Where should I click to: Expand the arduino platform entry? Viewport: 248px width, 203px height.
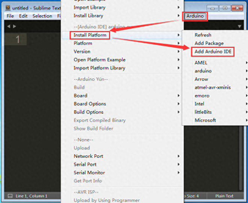point(215,71)
